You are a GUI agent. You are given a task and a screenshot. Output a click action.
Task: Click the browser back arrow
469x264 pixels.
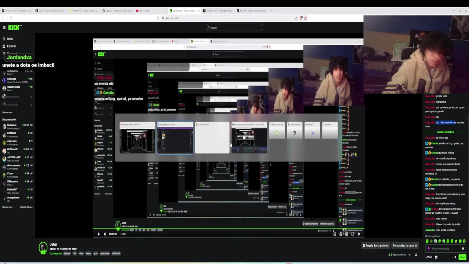point(3,18)
